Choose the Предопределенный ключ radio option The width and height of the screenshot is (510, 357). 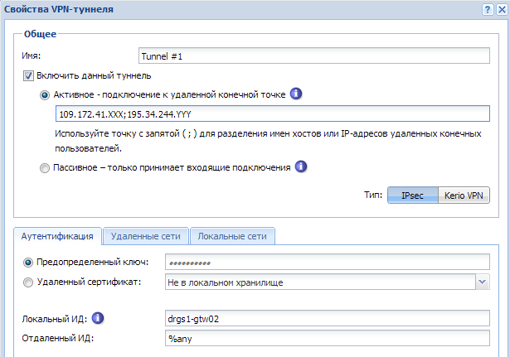(29, 262)
